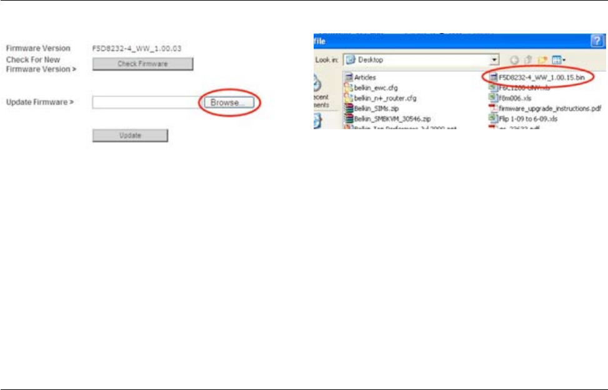Focus the Update Firmware path field
The height and width of the screenshot is (390, 608).
coord(147,102)
